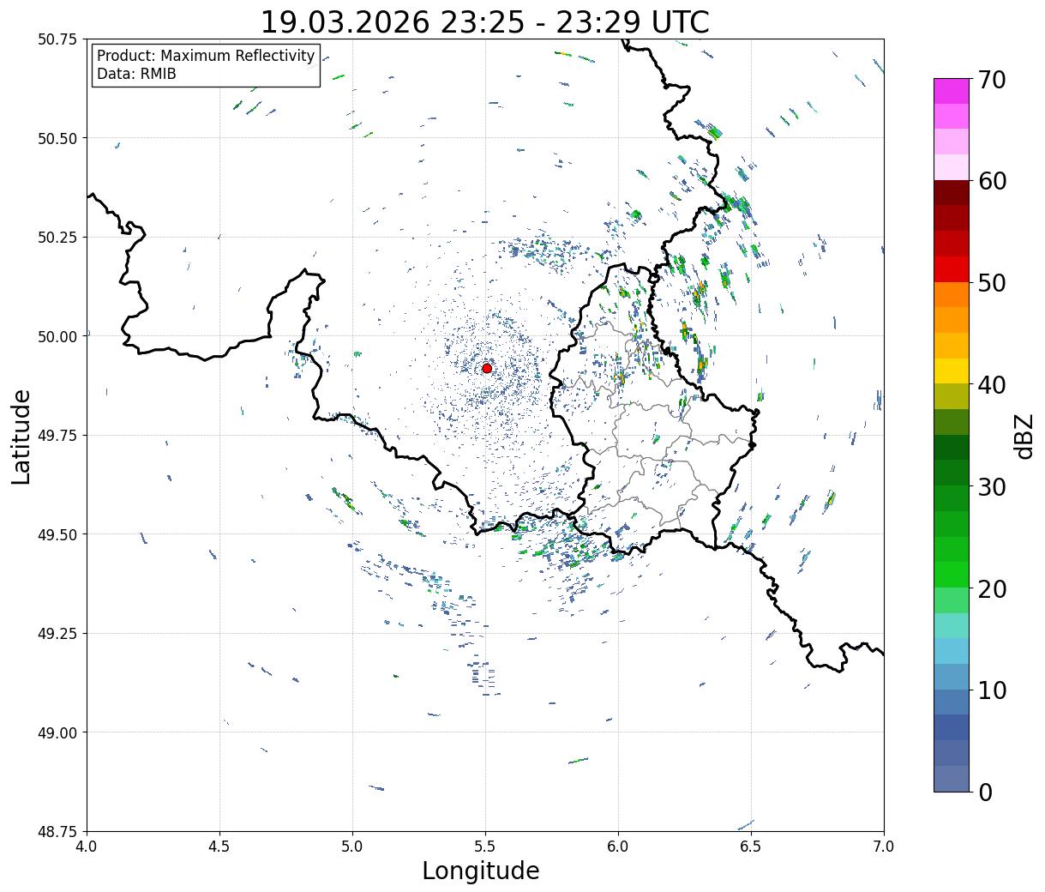The width and height of the screenshot is (1045, 892).
Task: Click the longitude tick label 5.0
Action: 352,847
